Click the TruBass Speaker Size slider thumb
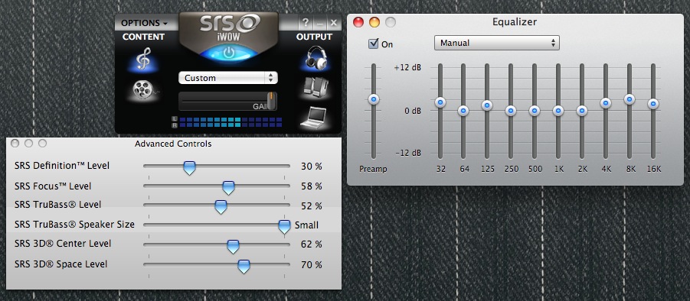 click(285, 226)
